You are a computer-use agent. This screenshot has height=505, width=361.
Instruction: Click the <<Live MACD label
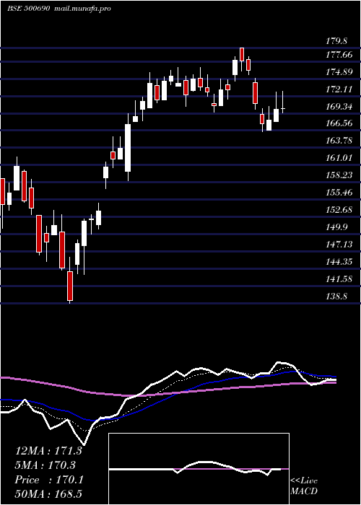click(x=304, y=486)
